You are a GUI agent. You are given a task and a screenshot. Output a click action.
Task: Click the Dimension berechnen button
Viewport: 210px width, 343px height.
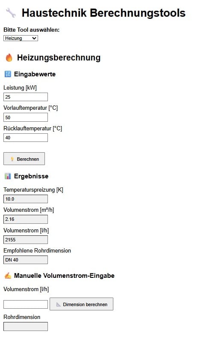[x=81, y=304]
